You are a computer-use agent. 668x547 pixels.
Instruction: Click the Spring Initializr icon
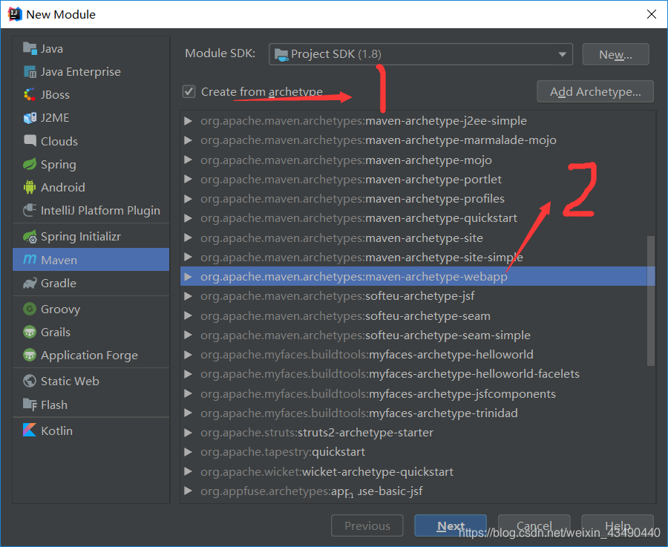pyautogui.click(x=30, y=237)
